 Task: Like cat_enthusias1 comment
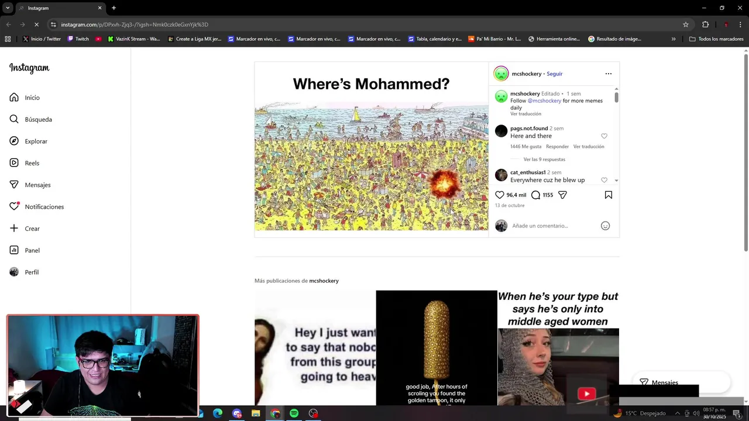604,180
